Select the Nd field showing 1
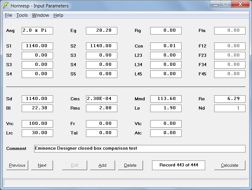Screen dimensions: 252x190 point(230,108)
